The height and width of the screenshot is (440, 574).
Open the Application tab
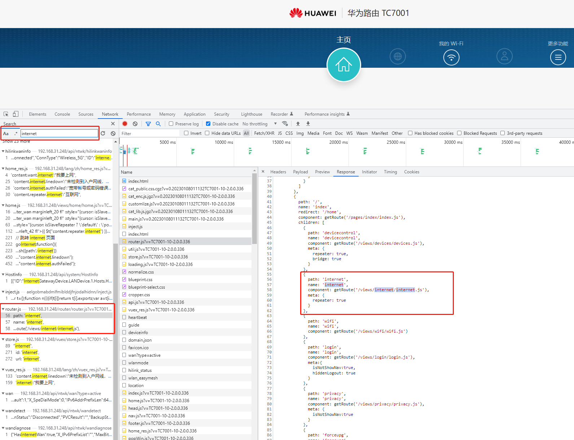click(x=194, y=114)
